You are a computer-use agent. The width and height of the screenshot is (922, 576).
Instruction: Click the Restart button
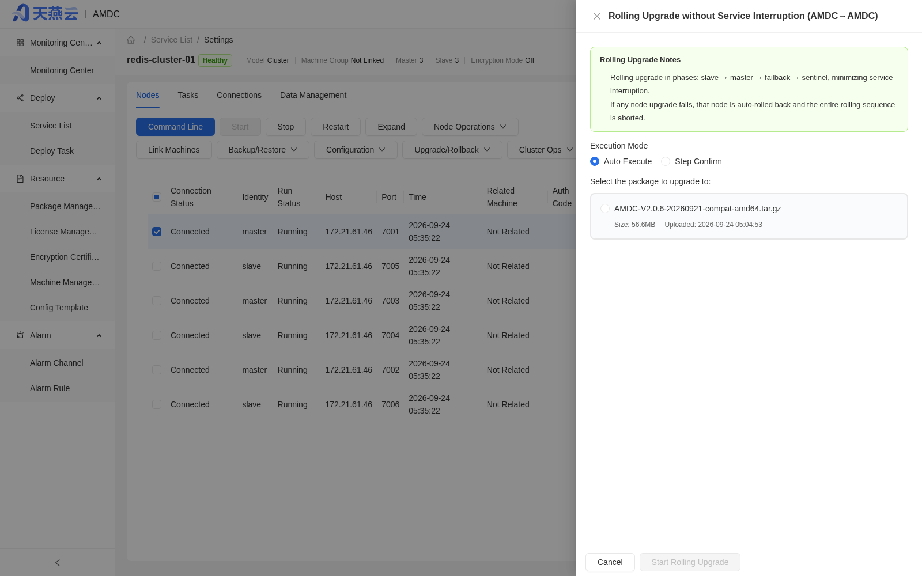point(335,127)
